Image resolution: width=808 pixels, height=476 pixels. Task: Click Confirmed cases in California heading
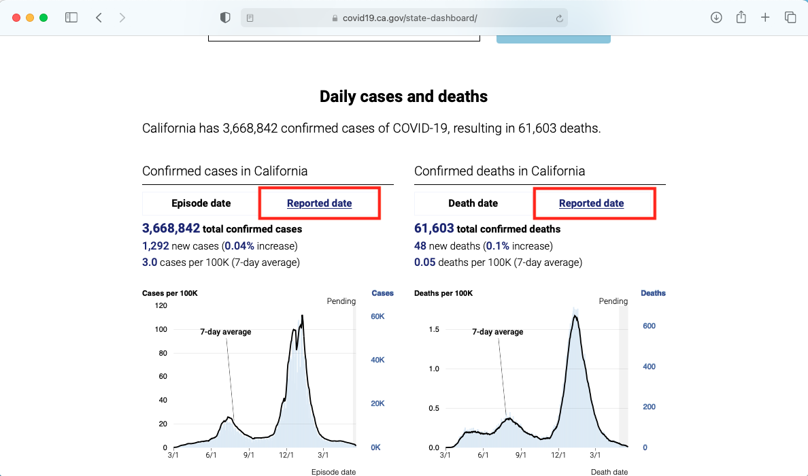point(224,171)
